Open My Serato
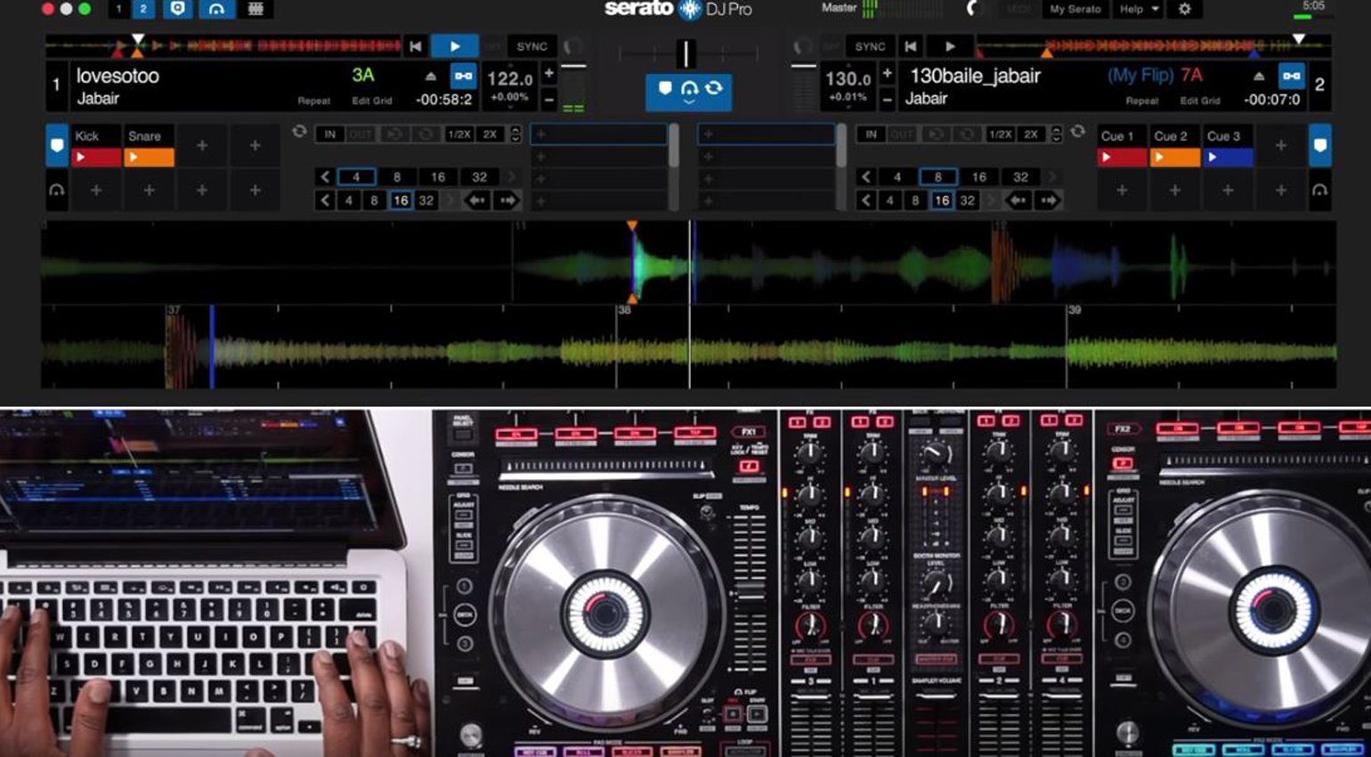The image size is (1371, 757). pos(1075,9)
